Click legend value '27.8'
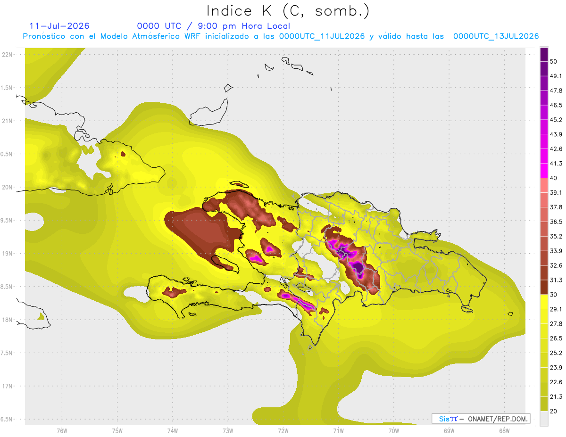Viewport: 566px width, 437px height. (556, 323)
